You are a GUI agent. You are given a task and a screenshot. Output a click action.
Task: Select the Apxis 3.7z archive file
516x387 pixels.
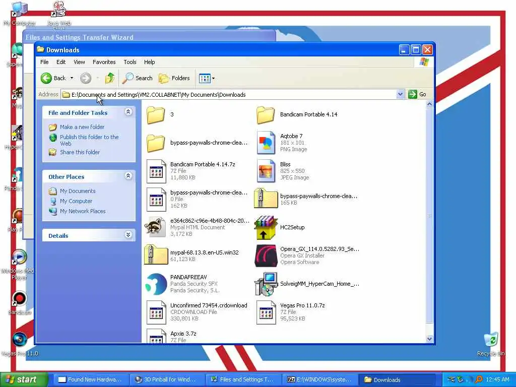[156, 336]
